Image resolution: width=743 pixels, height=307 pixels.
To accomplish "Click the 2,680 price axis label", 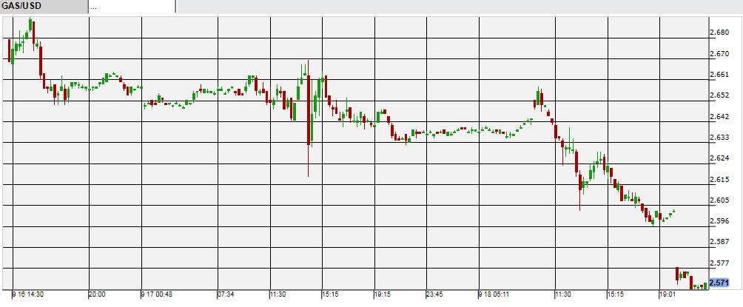I will (719, 33).
